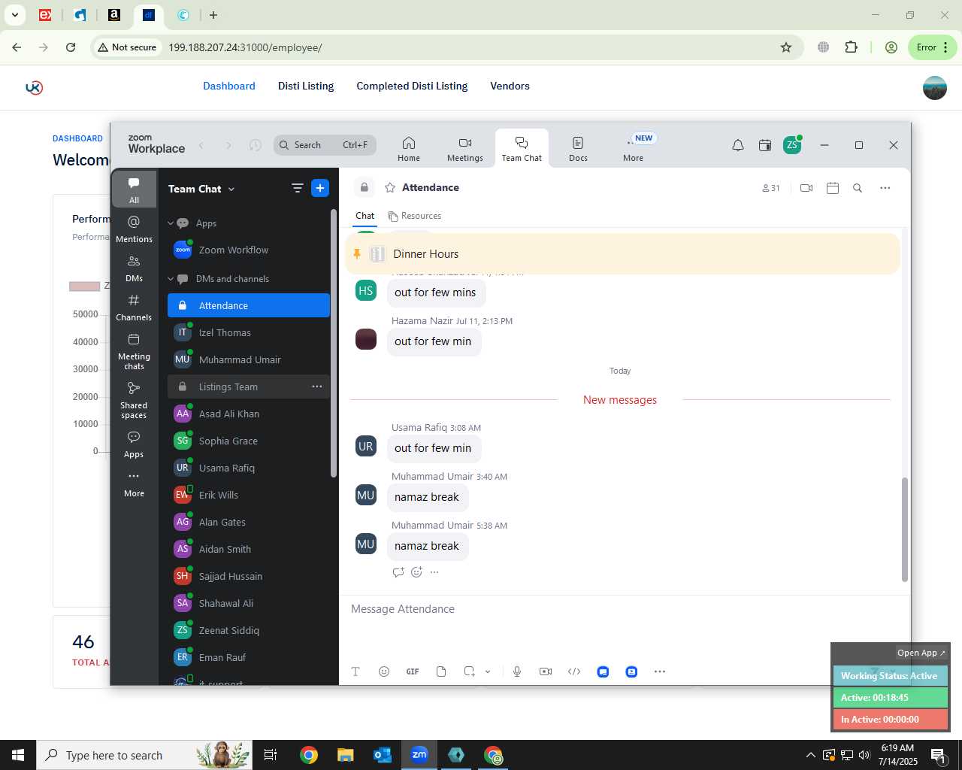This screenshot has width=962, height=770.
Task: Open Zoom history clock icon
Action: [x=256, y=145]
